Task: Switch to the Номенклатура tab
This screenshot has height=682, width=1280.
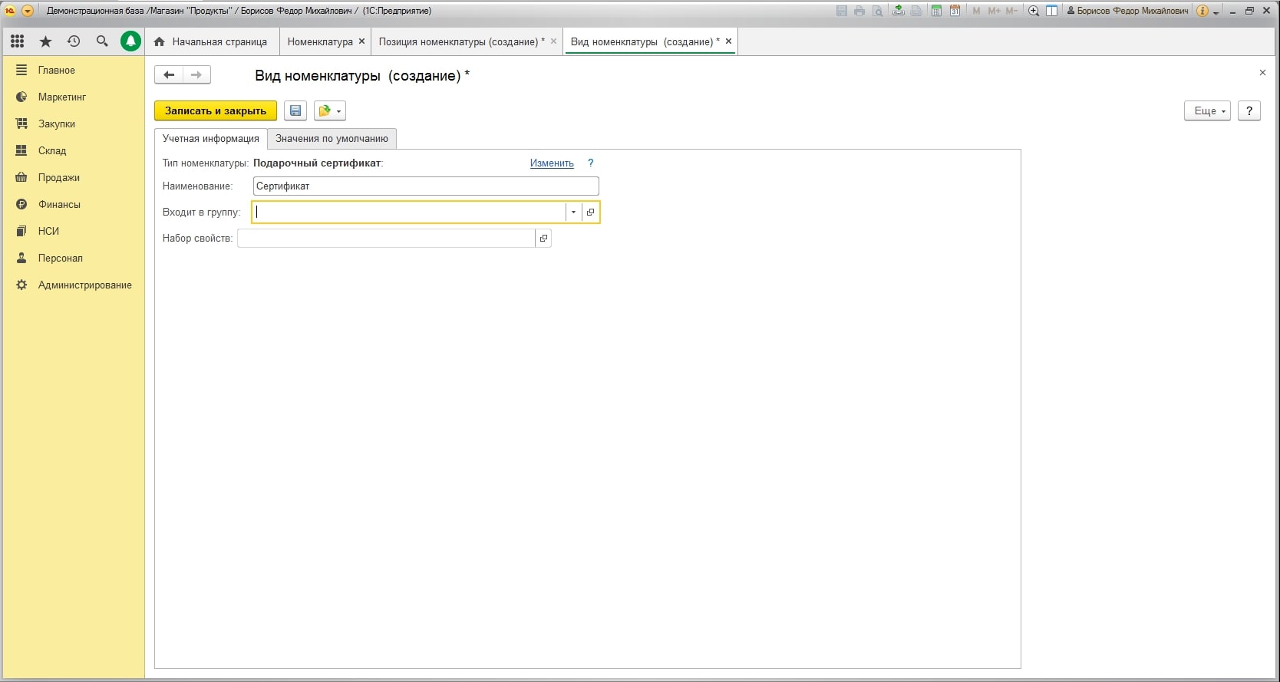Action: click(x=319, y=41)
